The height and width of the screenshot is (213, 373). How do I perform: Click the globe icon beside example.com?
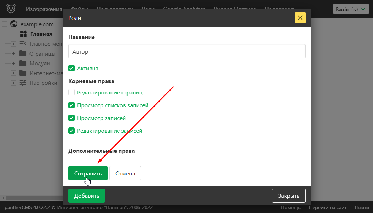point(14,24)
